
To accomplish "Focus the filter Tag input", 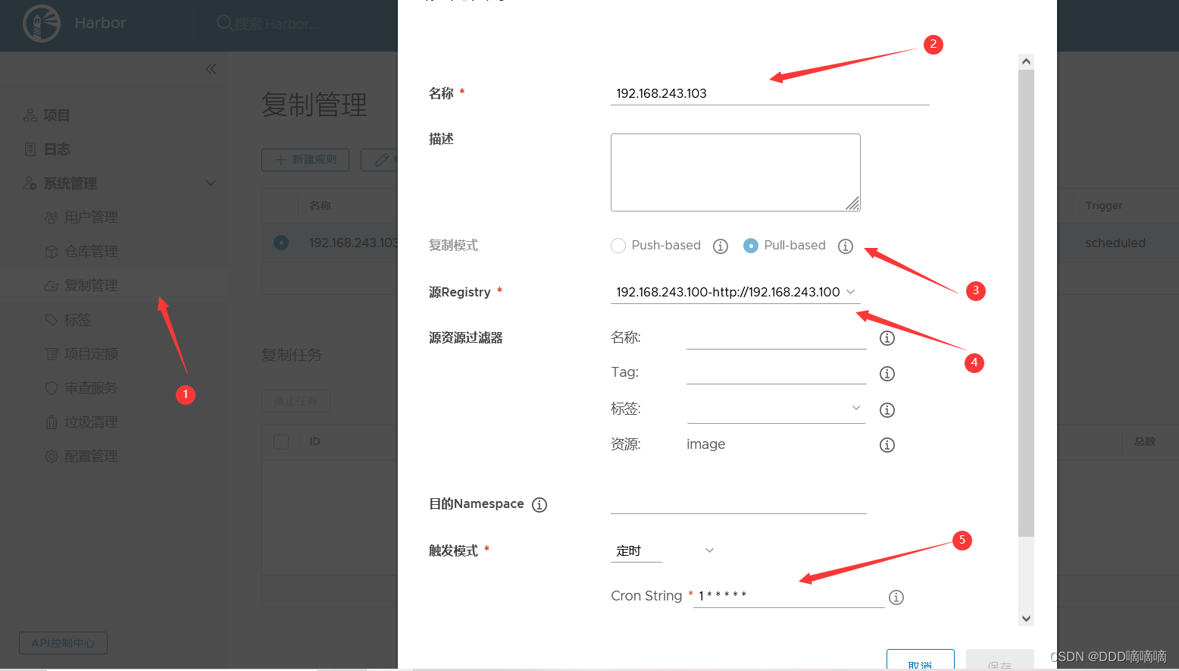I will pyautogui.click(x=777, y=372).
